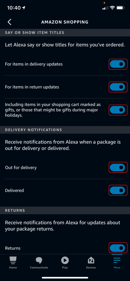Image resolution: width=130 pixels, height=281 pixels.
Task: Go back using the left chevron arrow
Action: click(10, 22)
